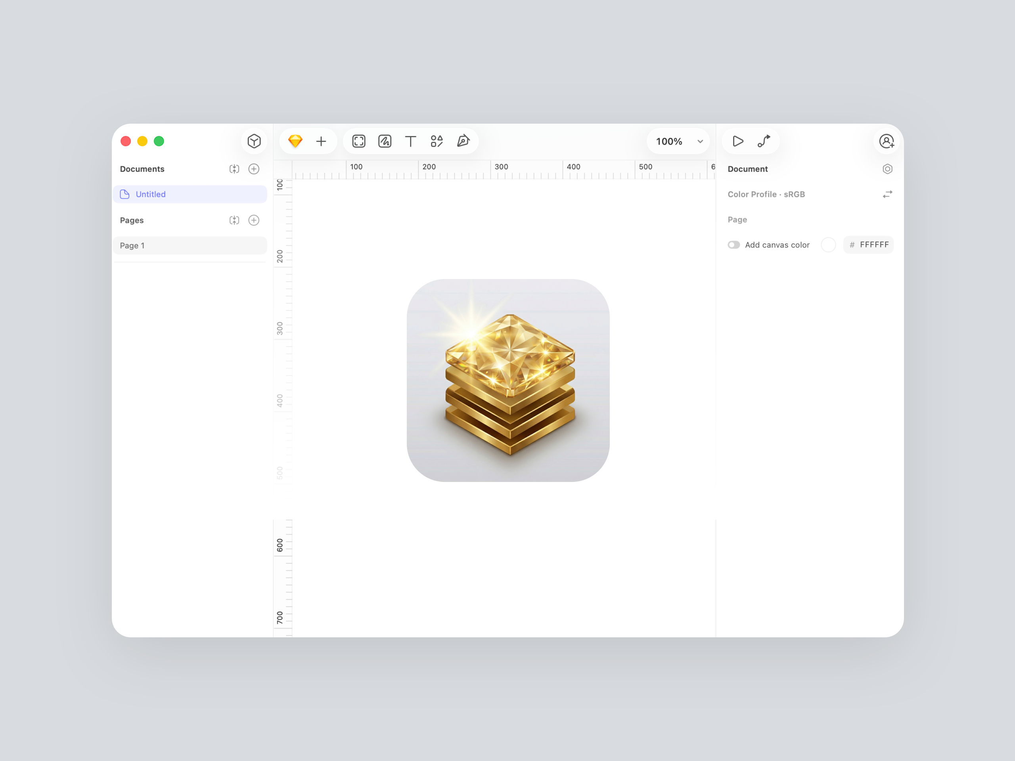Image resolution: width=1015 pixels, height=761 pixels.
Task: Enable the Add canvas color switch
Action: (734, 245)
